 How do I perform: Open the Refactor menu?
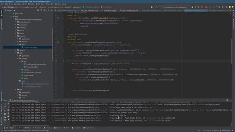coord(31,4)
